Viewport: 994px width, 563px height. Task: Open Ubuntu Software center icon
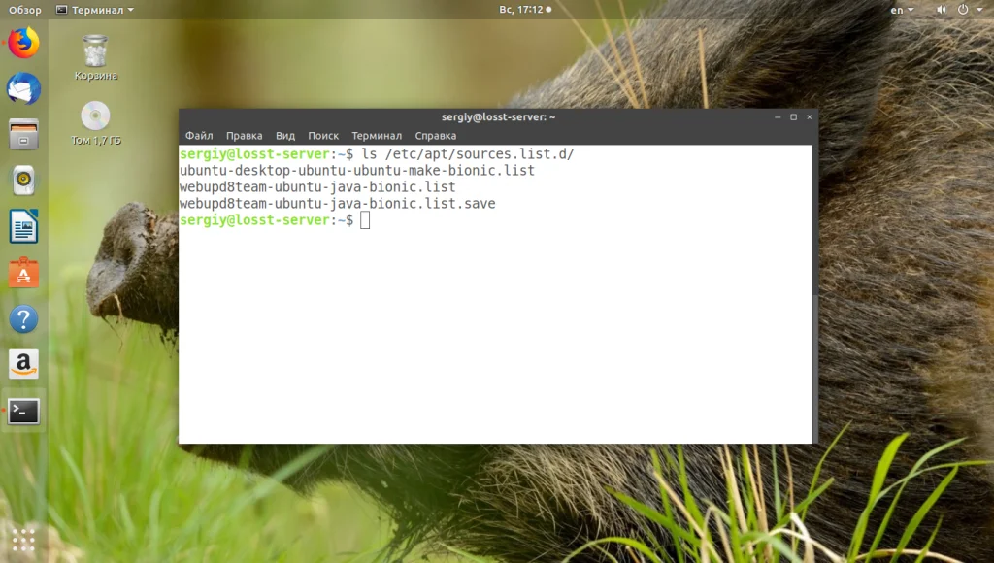(23, 273)
